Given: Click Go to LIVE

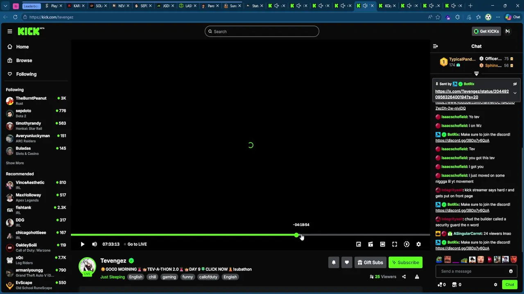Looking at the screenshot, I should (136, 244).
